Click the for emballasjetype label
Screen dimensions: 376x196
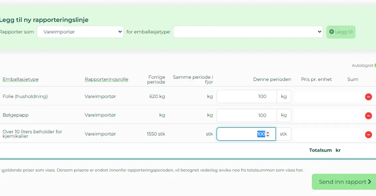click(149, 32)
